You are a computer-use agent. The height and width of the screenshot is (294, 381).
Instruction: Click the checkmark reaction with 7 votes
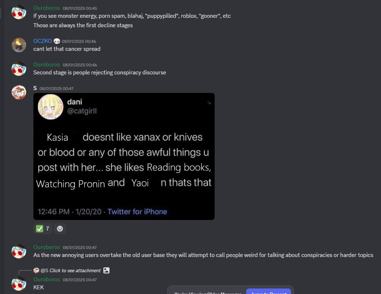(43, 229)
